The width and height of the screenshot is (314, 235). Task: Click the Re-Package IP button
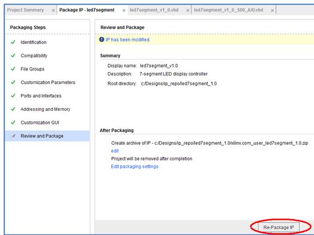point(279,227)
